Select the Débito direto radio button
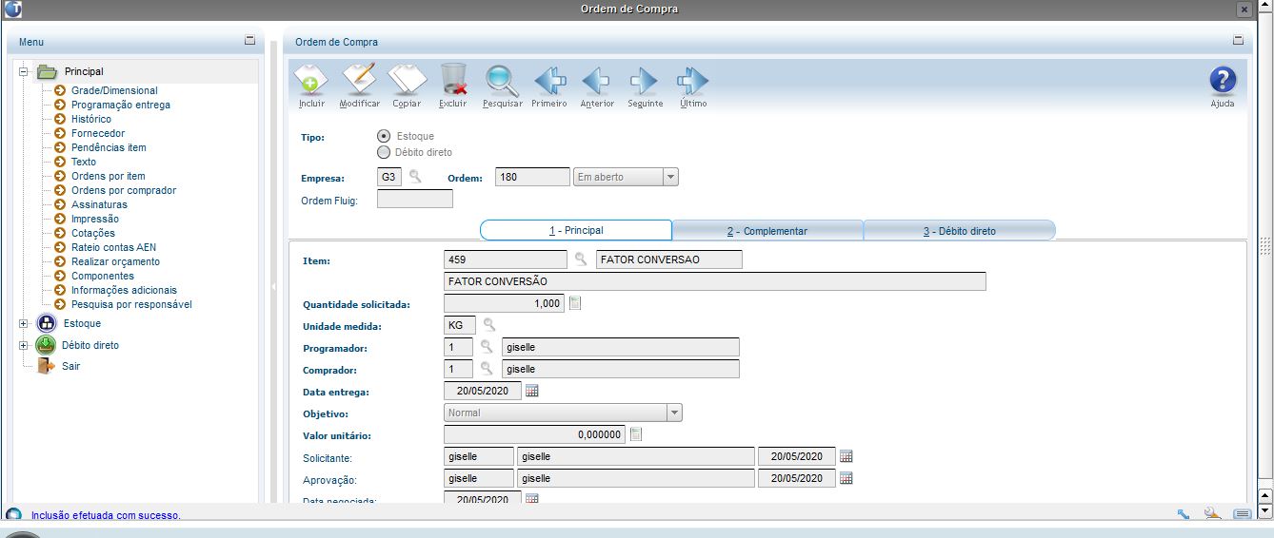Viewport: 1274px width, 538px height. click(384, 152)
